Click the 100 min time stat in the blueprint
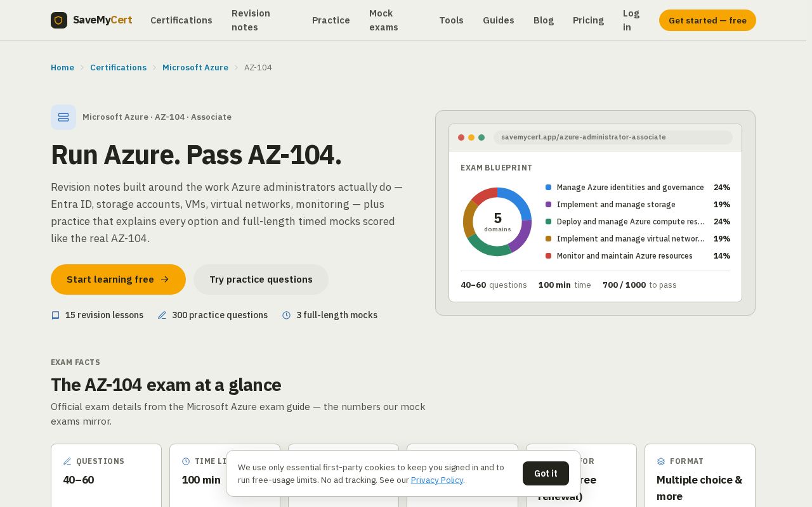 565,285
